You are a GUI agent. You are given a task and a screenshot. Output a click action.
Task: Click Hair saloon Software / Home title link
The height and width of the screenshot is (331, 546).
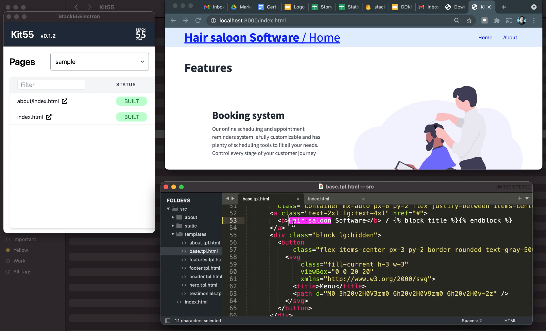pyautogui.click(x=262, y=38)
